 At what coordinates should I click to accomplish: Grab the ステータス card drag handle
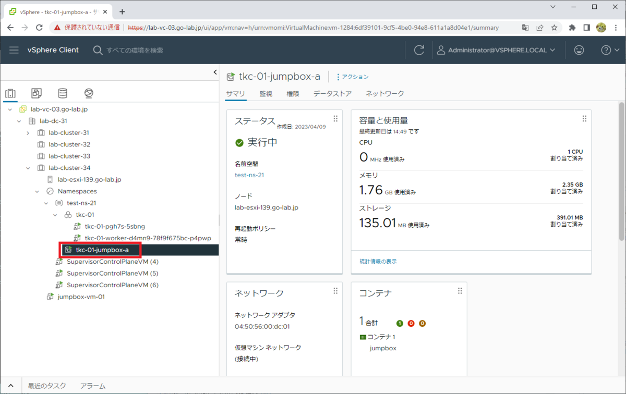pos(335,119)
